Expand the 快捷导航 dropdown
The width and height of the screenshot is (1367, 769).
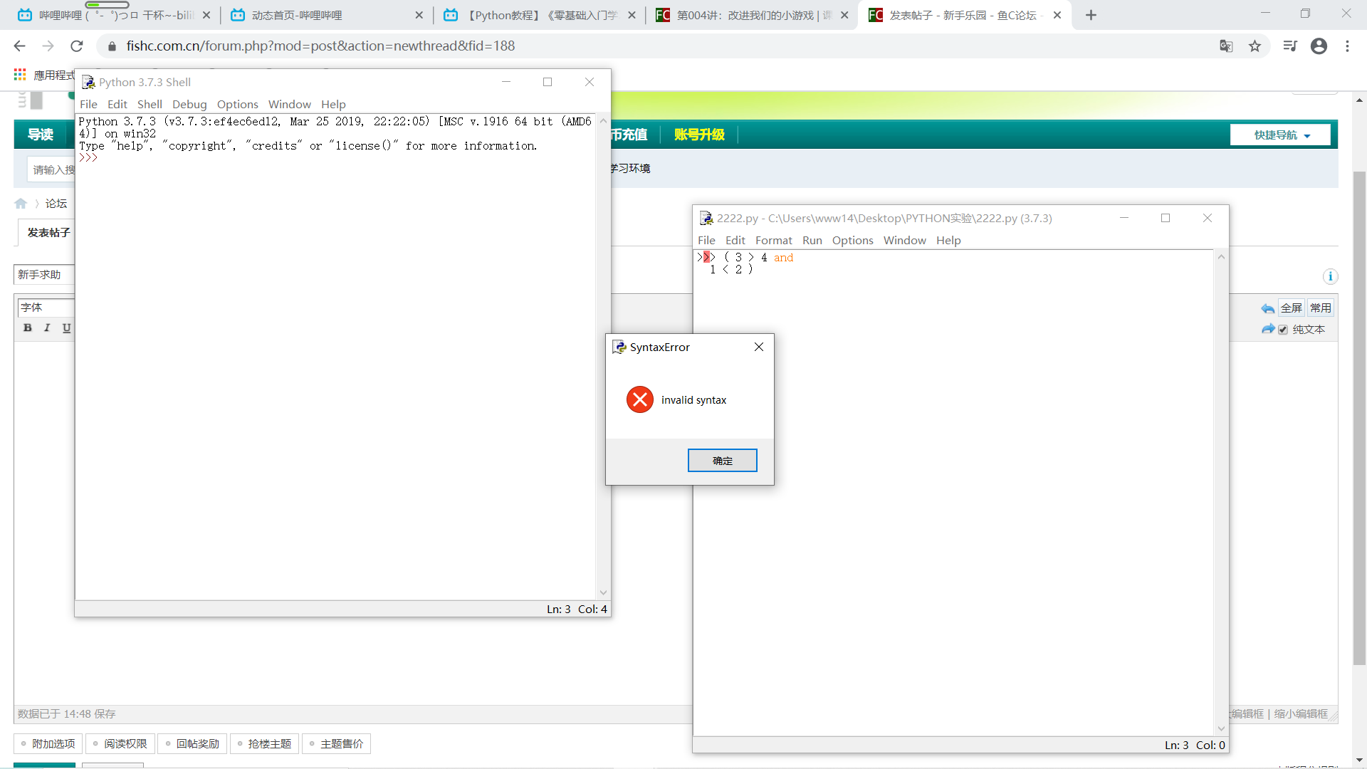click(1280, 135)
